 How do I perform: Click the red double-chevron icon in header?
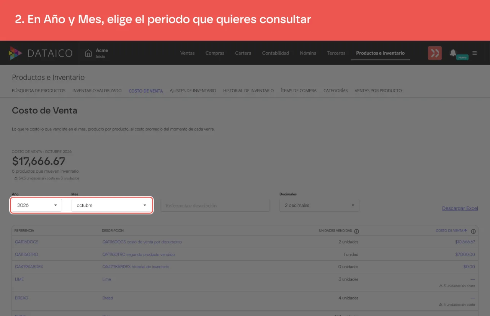pos(435,53)
